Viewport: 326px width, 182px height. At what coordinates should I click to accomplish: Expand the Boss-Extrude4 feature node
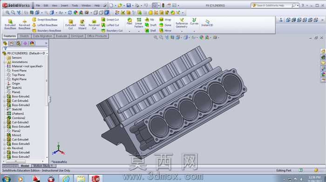[5, 127]
